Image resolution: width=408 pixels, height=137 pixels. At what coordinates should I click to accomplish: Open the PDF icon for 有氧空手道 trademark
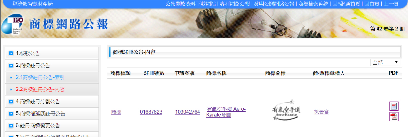[394, 116]
